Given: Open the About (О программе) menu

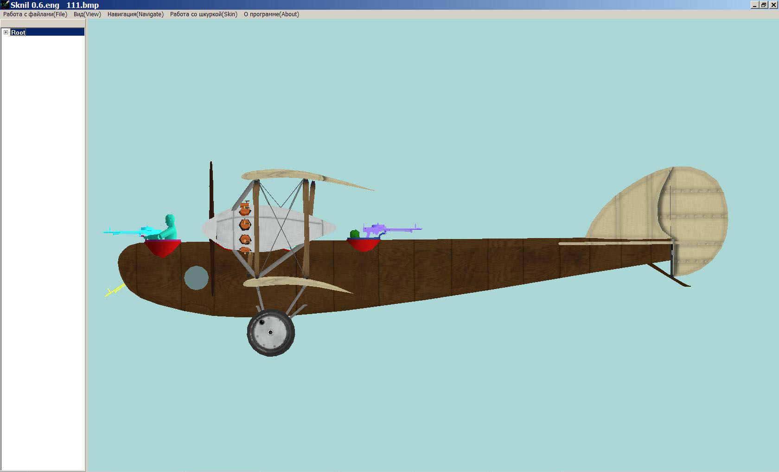Looking at the screenshot, I should click(271, 14).
